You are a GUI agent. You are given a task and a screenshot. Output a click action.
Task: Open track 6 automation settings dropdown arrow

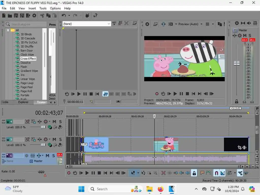click(x=43, y=156)
